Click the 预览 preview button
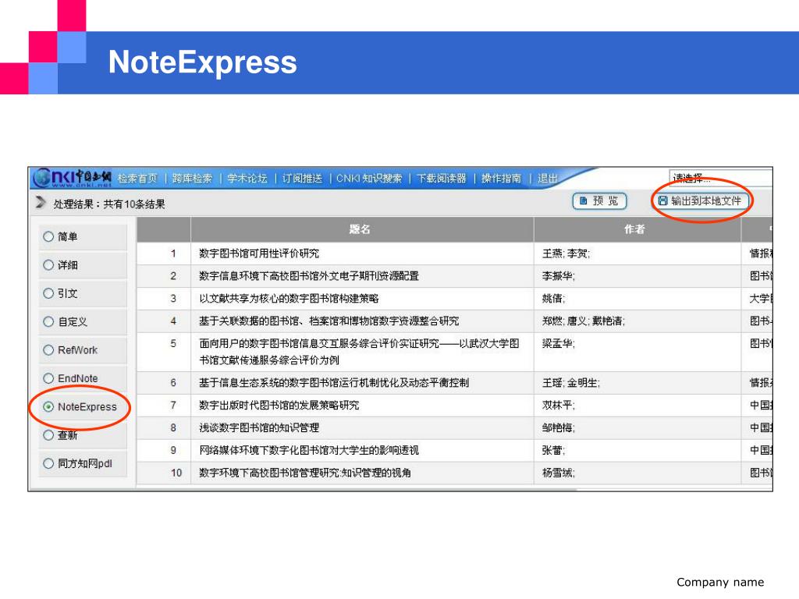This screenshot has height=599, width=799. (600, 201)
